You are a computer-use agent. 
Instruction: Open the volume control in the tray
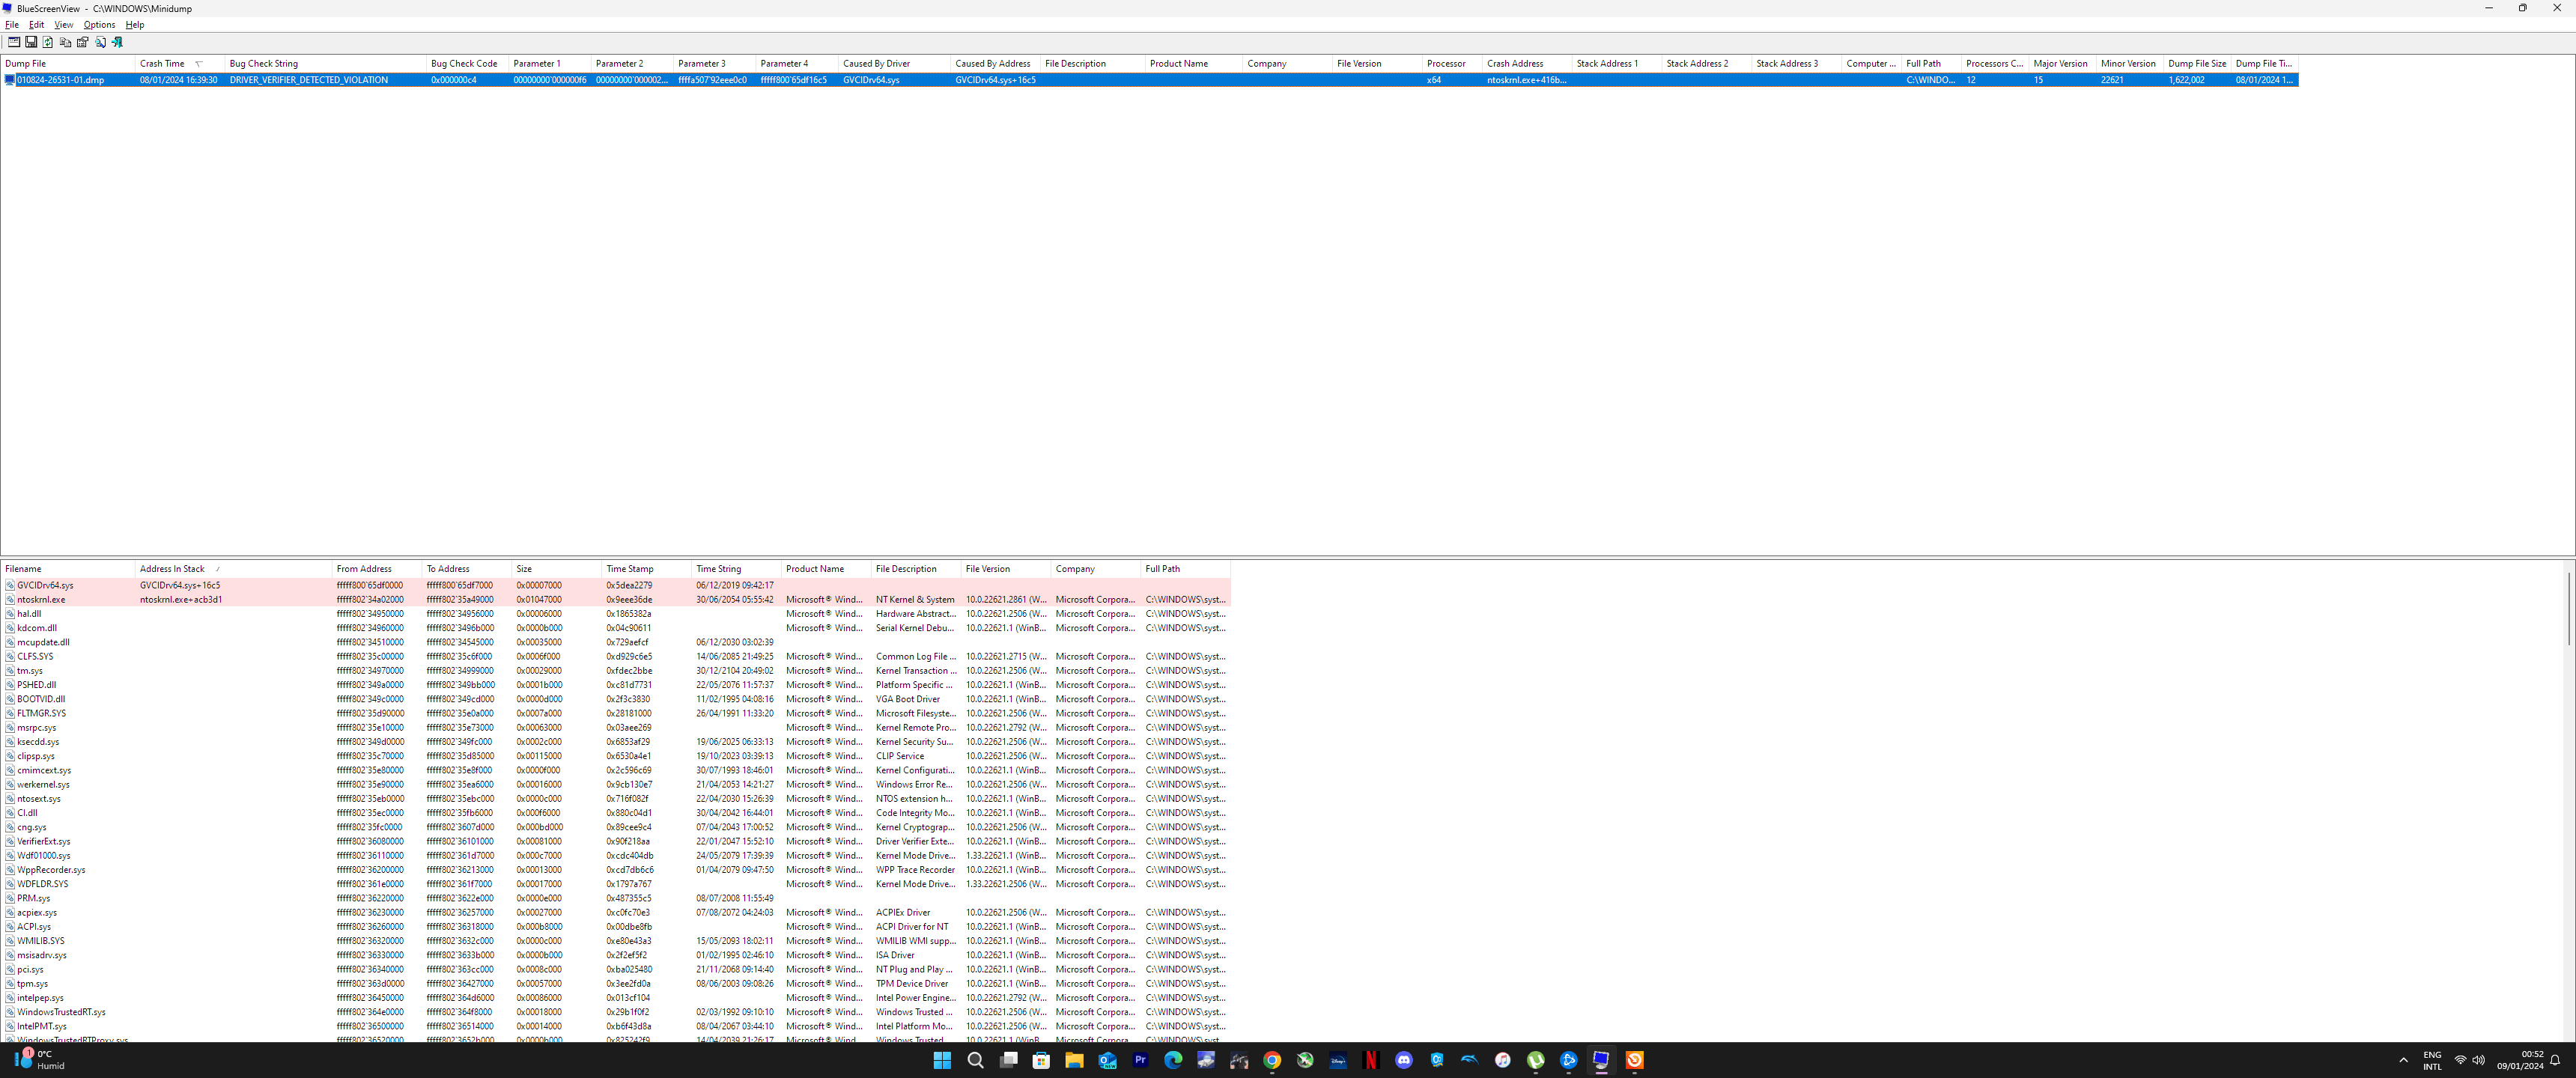click(2478, 1060)
